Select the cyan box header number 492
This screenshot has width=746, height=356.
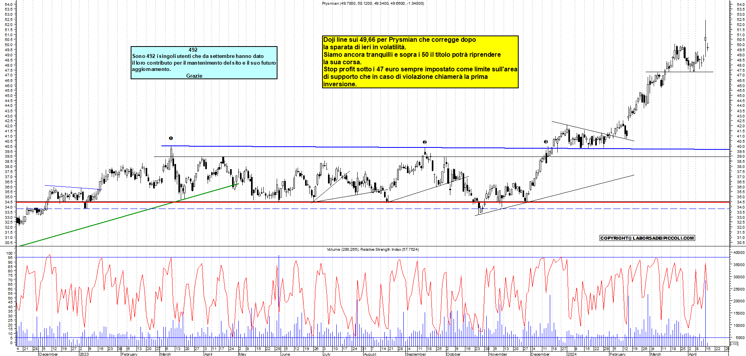(x=193, y=50)
